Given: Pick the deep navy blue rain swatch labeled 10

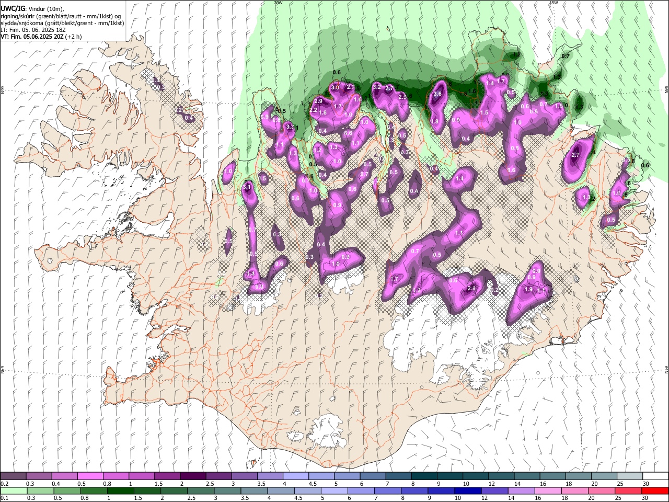Looking at the screenshot, I should tap(467, 490).
